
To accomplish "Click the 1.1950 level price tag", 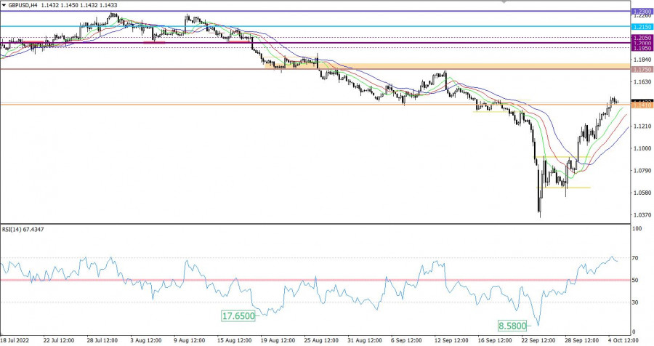I will click(642, 48).
